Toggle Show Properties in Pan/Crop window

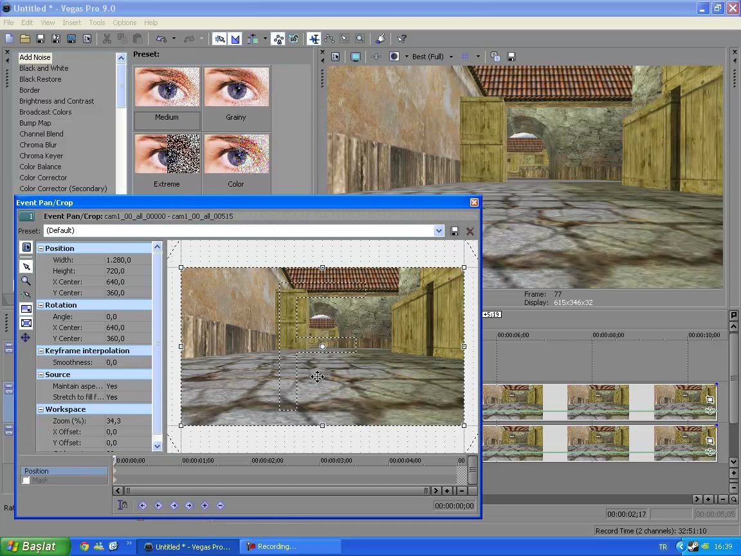click(x=26, y=247)
